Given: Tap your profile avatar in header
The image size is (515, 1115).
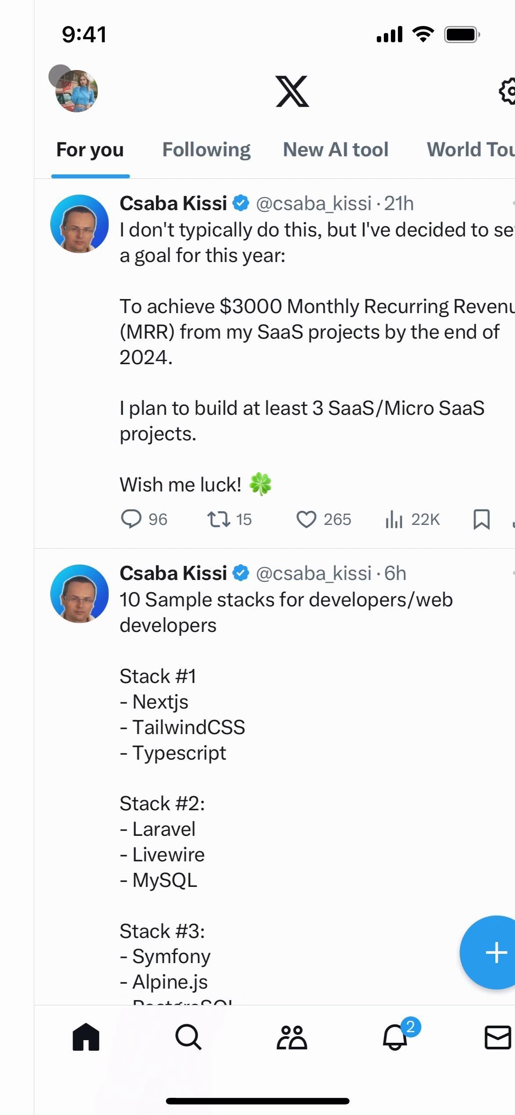Looking at the screenshot, I should 76,91.
